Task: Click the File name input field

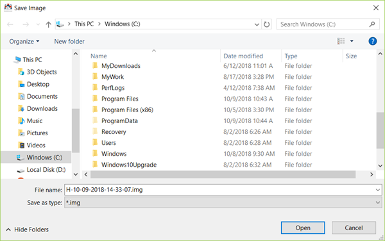Action: (219, 190)
